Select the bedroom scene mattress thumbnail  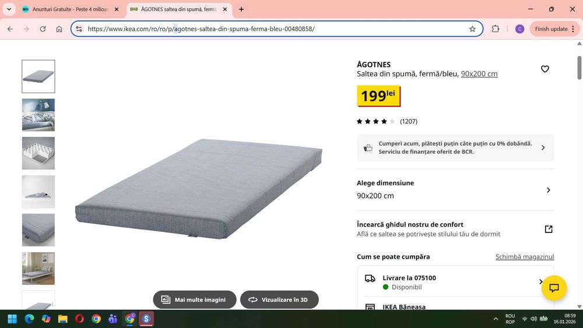(x=38, y=269)
